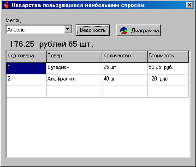Close the window with the X button
Image resolution: width=196 pixels, height=167 pixels.
click(x=190, y=5)
